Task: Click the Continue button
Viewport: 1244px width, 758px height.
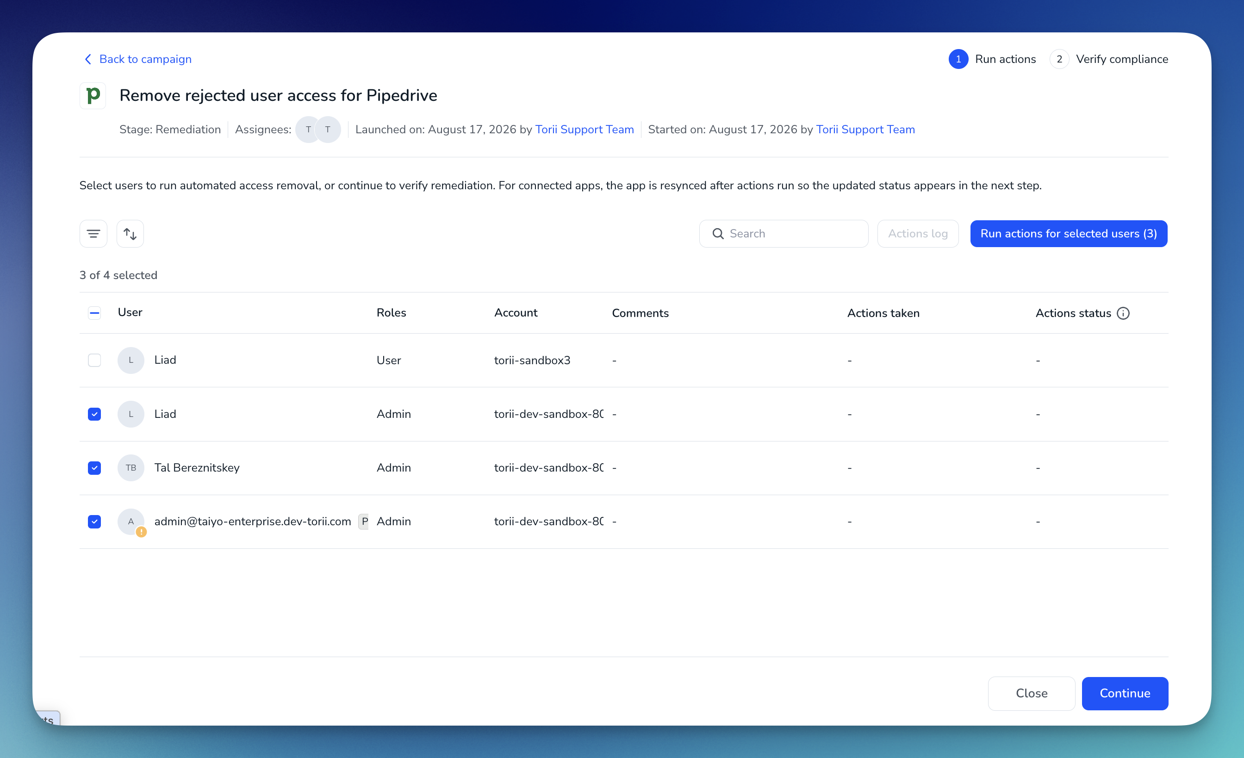Action: (x=1125, y=693)
